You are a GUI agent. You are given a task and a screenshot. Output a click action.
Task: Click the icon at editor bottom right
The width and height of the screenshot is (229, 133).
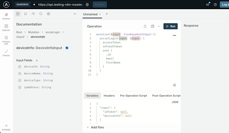174,85
